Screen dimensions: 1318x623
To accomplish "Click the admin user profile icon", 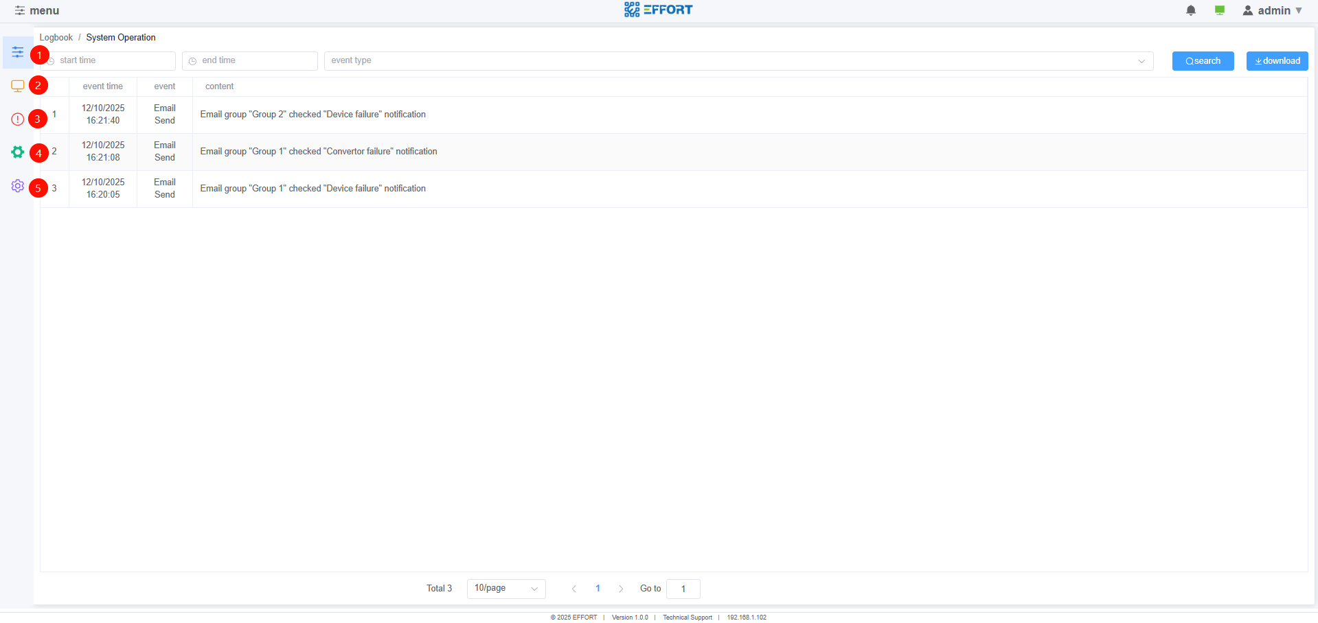I will (1248, 10).
